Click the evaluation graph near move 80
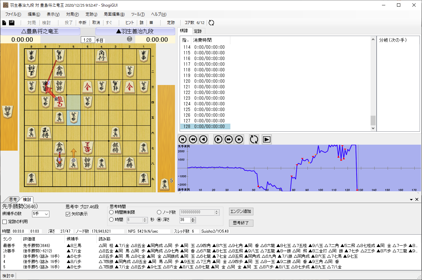The height and width of the screenshot is (280, 422). (293, 168)
